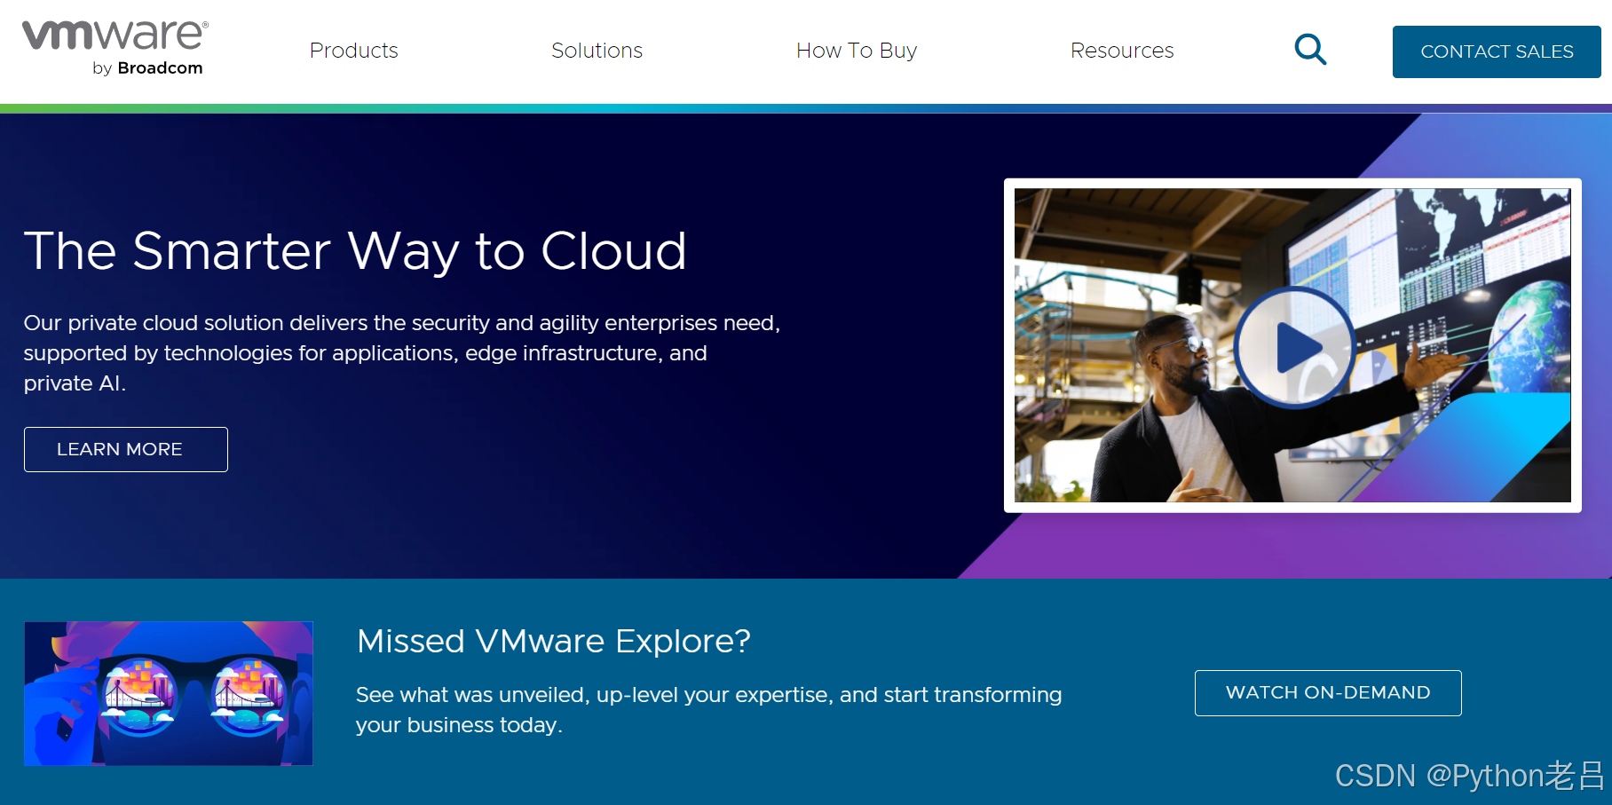Image resolution: width=1612 pixels, height=805 pixels.
Task: Open the Products menu
Action: coord(353,51)
